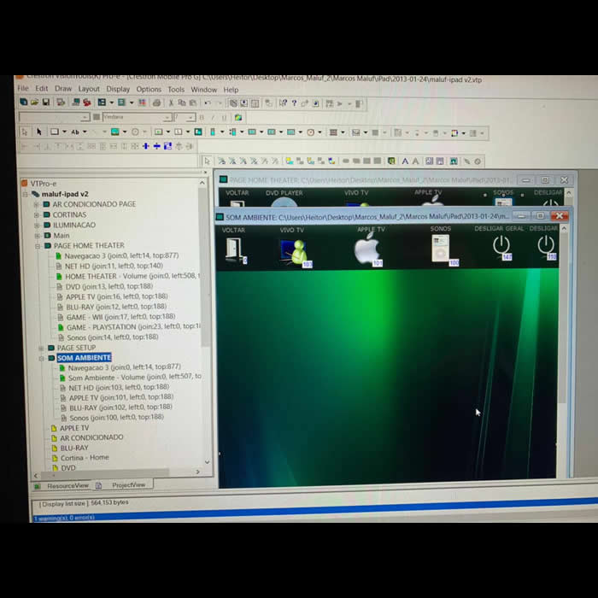Image resolution: width=598 pixels, height=598 pixels.
Task: Click the VIVO TV icon in SOM AMBIENTE
Action: point(294,251)
